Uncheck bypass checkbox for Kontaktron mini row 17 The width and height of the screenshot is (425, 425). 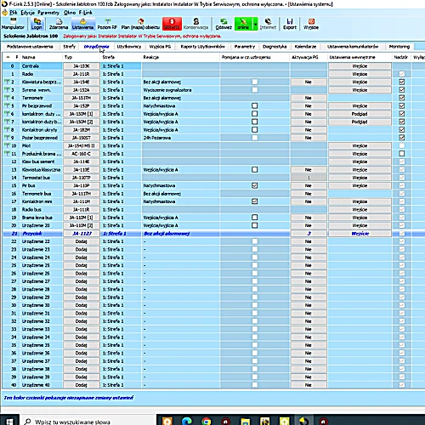tap(255, 201)
